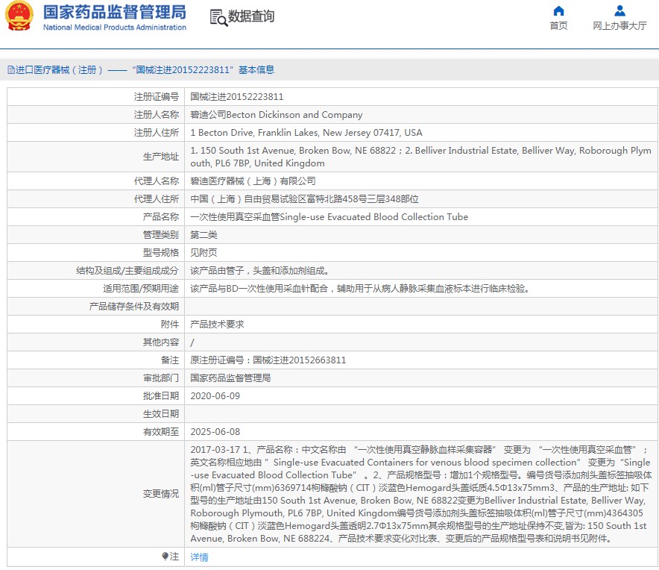Click the approval date 2020-06-09
Image resolution: width=659 pixels, height=570 pixels.
pos(215,396)
